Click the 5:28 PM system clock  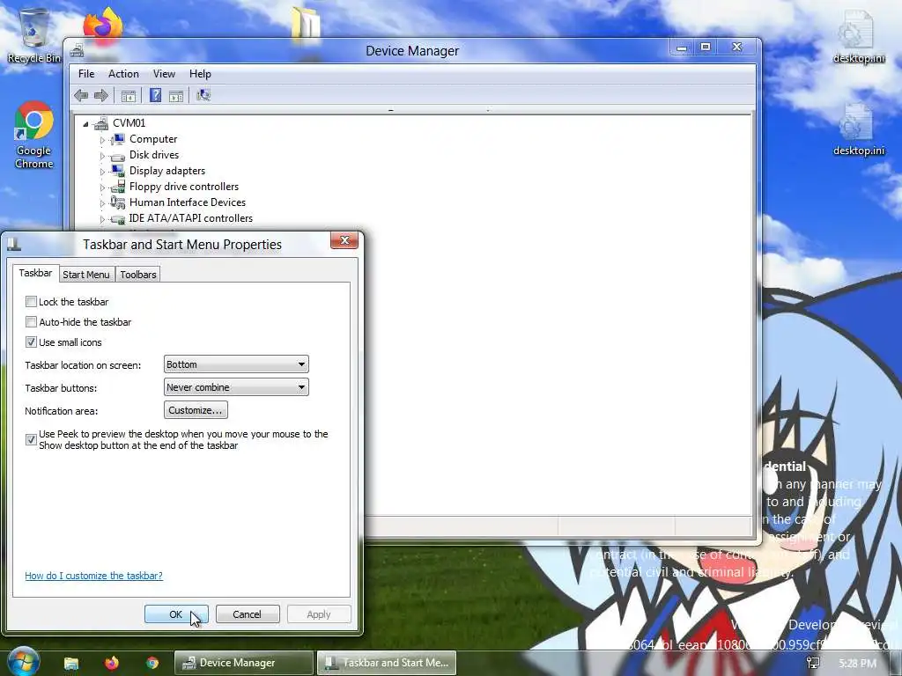pos(857,664)
